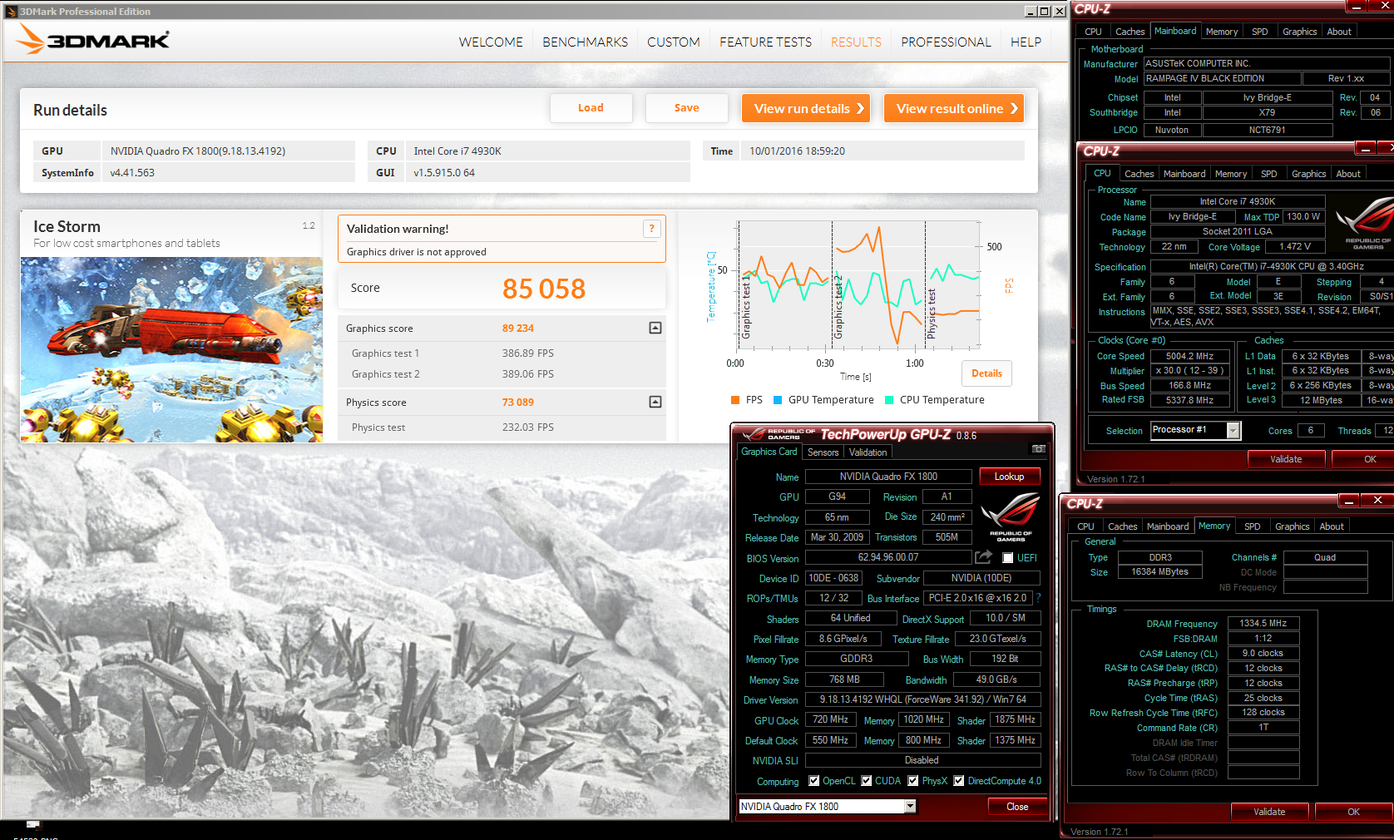The image size is (1394, 840).
Task: Click the memory Size value 16384 MBytes
Action: tap(1159, 572)
